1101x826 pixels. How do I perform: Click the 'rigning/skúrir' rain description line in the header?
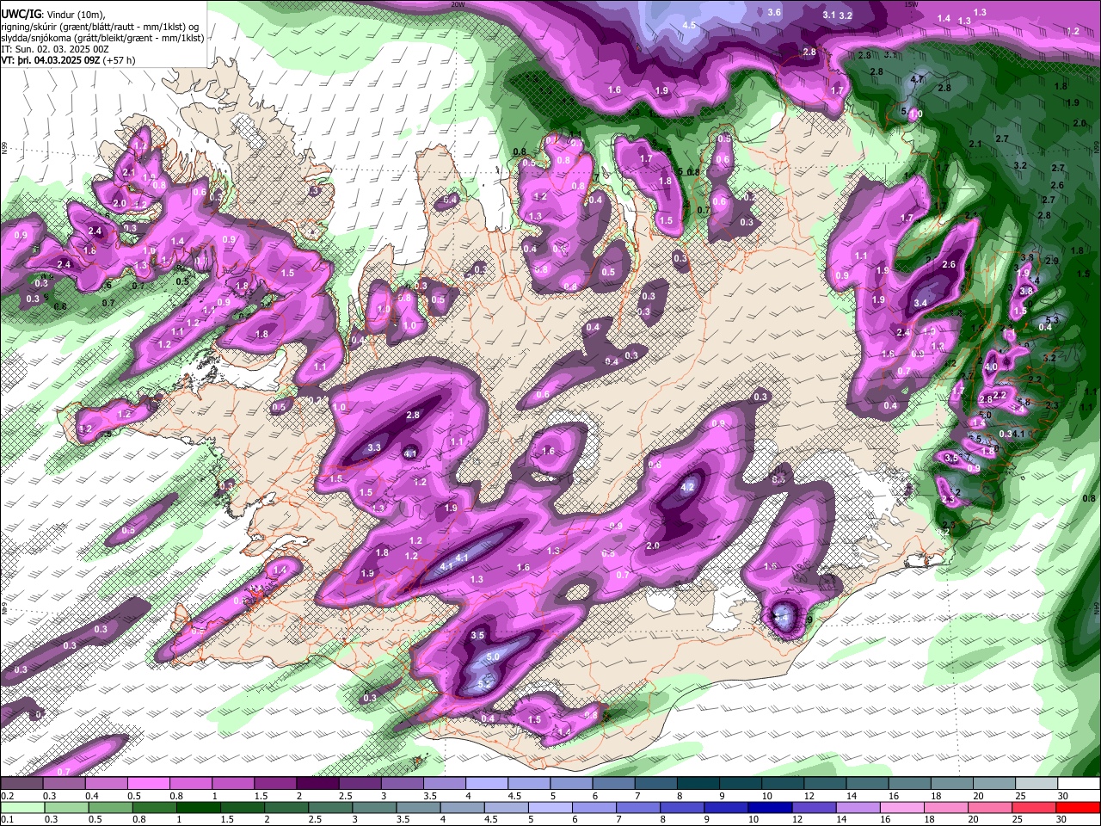coord(101,26)
